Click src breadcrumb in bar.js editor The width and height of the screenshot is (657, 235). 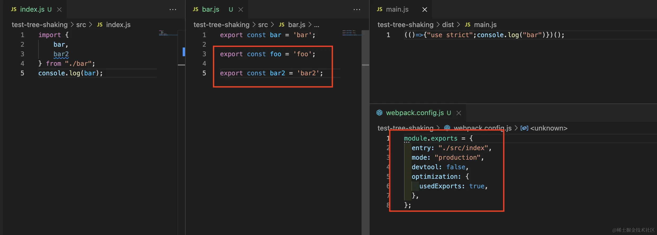click(x=263, y=25)
